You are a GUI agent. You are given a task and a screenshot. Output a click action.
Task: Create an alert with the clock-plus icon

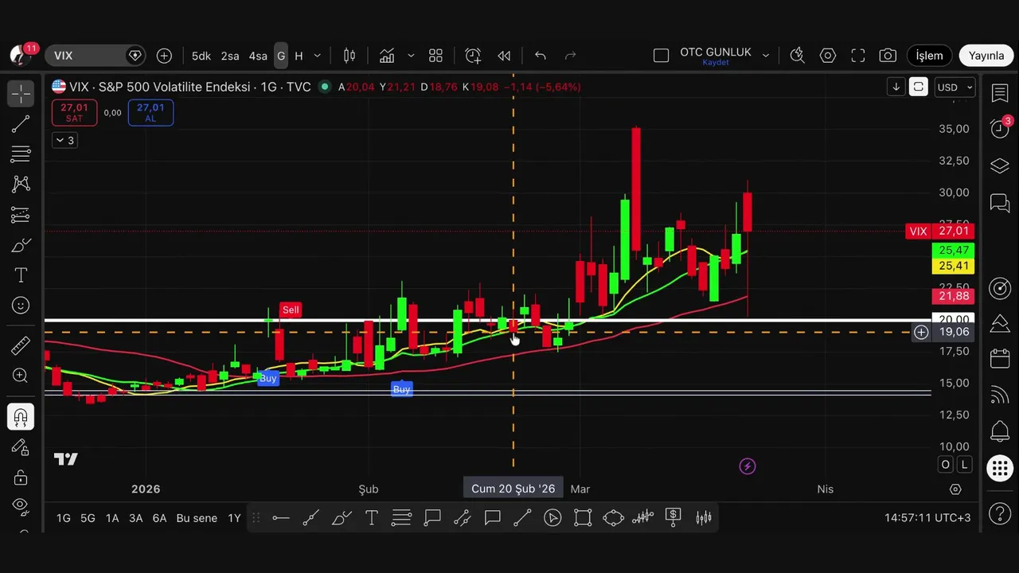[x=473, y=56]
